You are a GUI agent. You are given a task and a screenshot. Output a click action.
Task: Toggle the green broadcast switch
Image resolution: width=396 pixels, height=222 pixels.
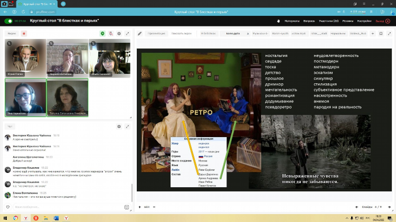(8, 21)
